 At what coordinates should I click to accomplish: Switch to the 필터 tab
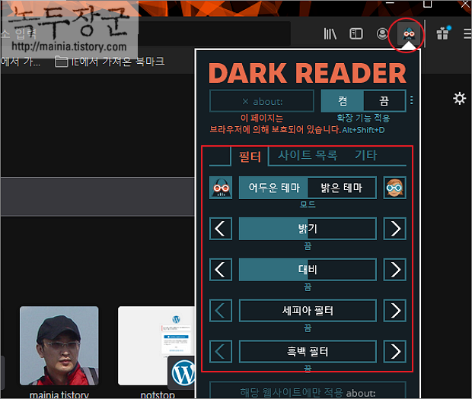(250, 157)
